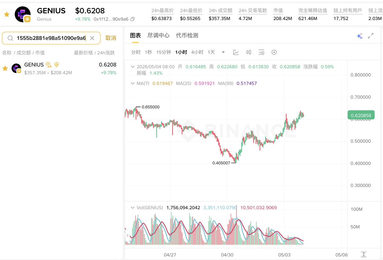Click the 取消 cancel button

pos(111,38)
